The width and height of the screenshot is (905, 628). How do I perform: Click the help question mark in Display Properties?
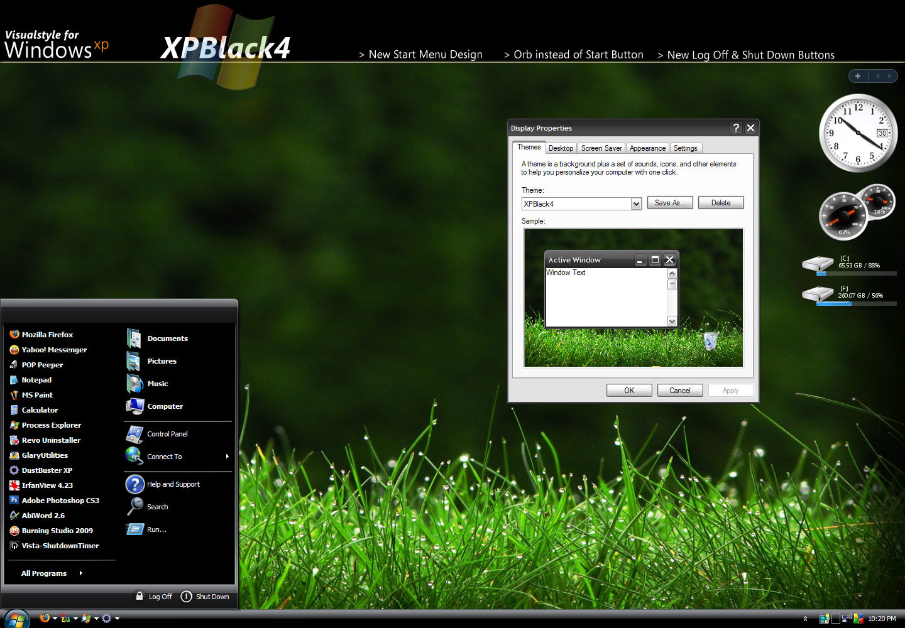point(736,128)
